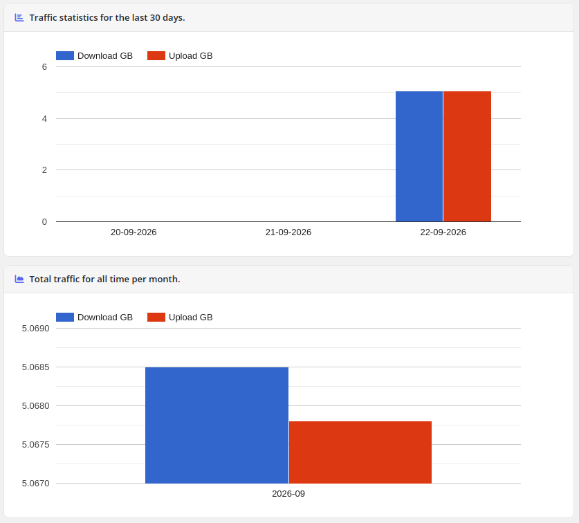Toggle the Download GB legend label in the per month chart
Image resolution: width=579 pixels, height=523 pixels.
point(105,318)
